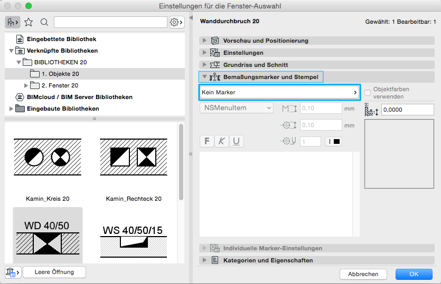Click the search magnifier icon
Viewport: 441px width, 284px height.
pyautogui.click(x=44, y=22)
